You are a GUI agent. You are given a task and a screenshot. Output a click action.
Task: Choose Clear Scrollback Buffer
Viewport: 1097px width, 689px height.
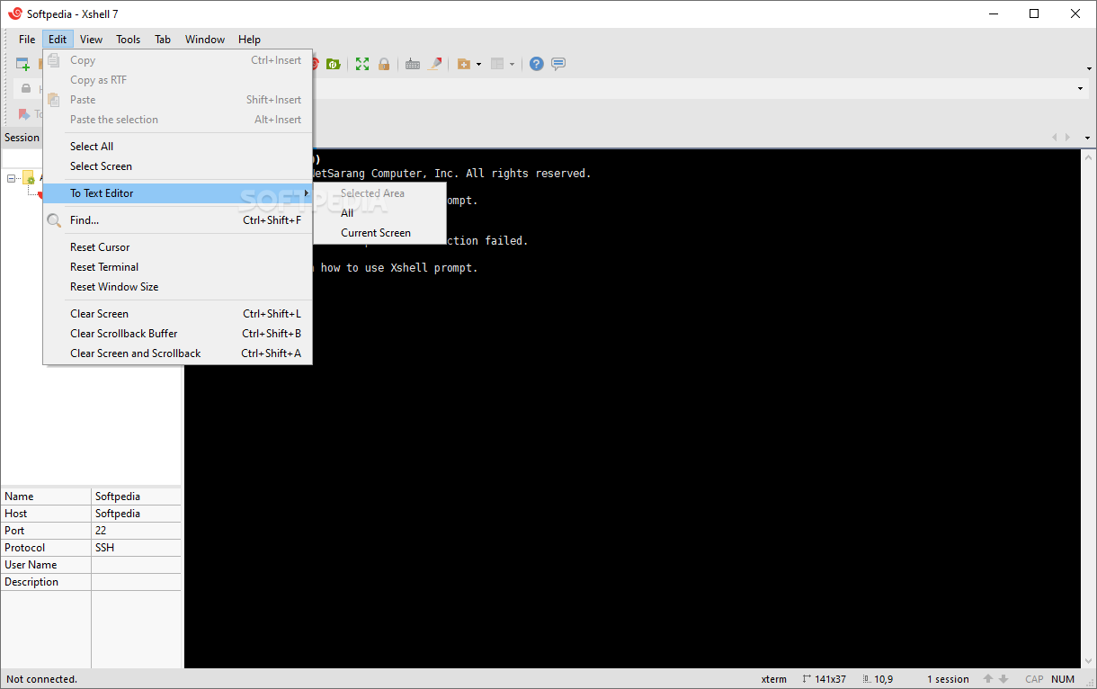tap(177, 334)
